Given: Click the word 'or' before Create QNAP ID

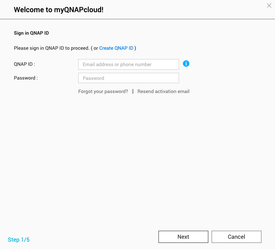Looking at the screenshot, I should click(96, 48).
